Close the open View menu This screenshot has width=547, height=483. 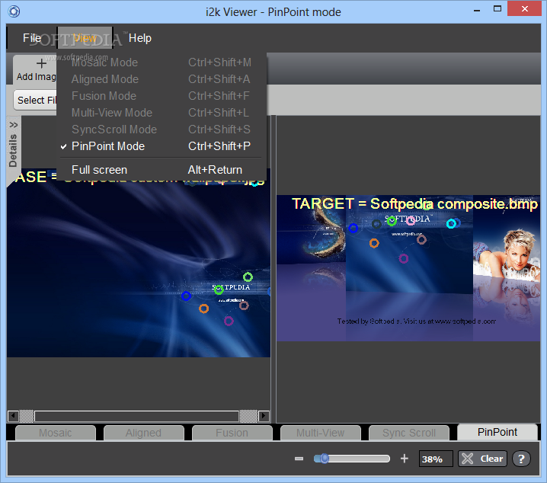click(85, 37)
